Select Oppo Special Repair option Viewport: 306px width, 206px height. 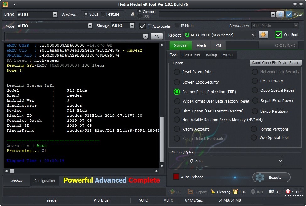pyautogui.click(x=255, y=90)
